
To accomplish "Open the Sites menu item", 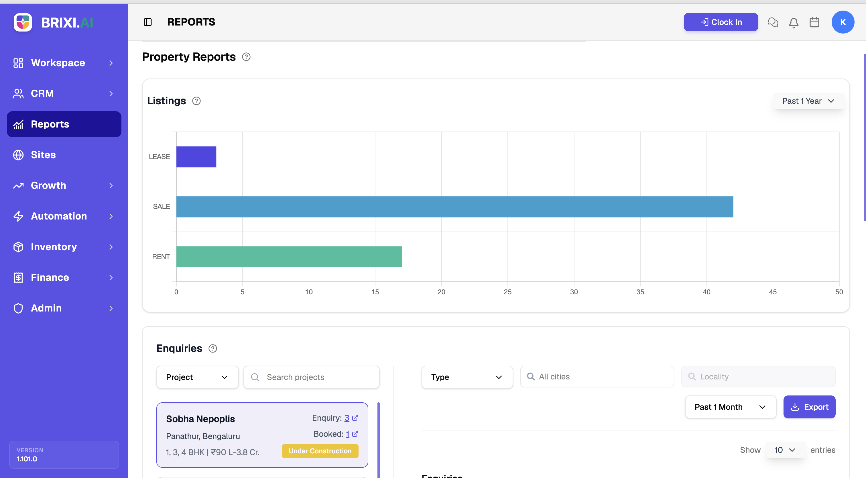I will pos(64,155).
